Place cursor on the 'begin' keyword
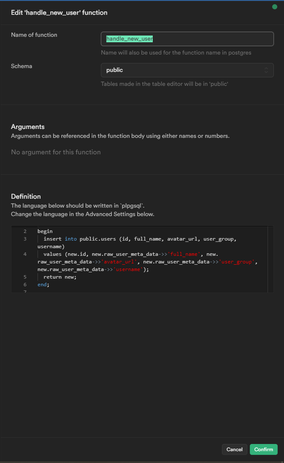 [x=45, y=231]
